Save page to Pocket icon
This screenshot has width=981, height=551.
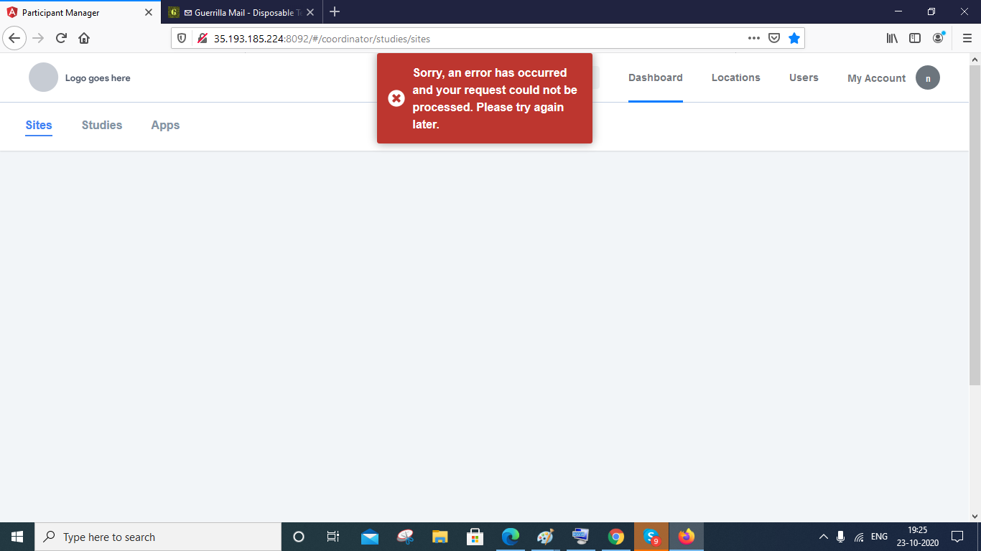pyautogui.click(x=774, y=38)
